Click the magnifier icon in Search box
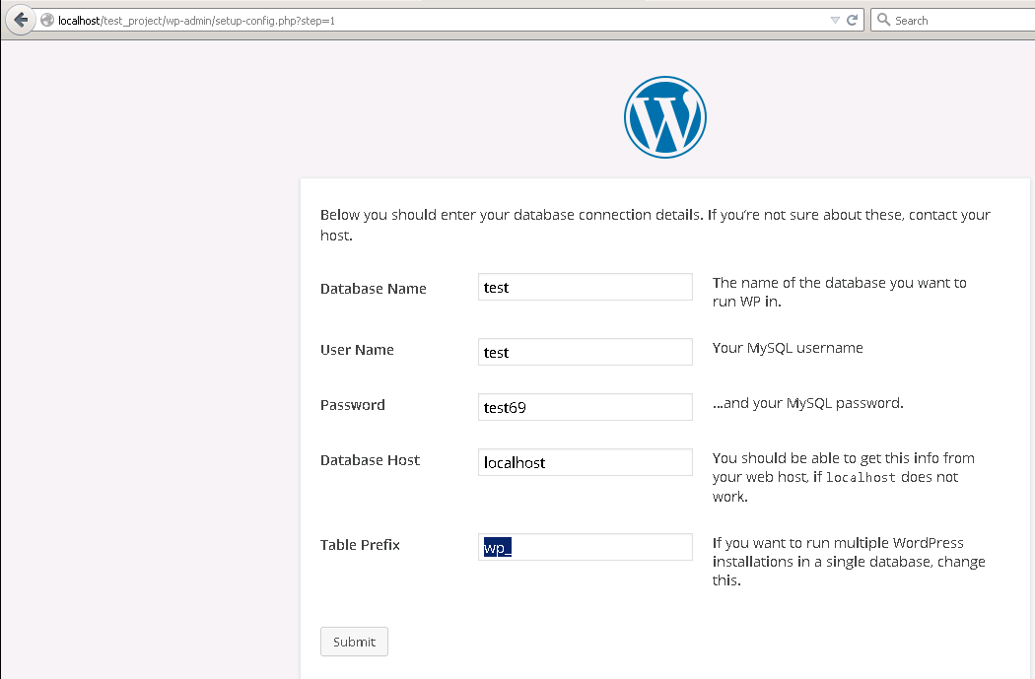This screenshot has width=1035, height=679. click(883, 20)
